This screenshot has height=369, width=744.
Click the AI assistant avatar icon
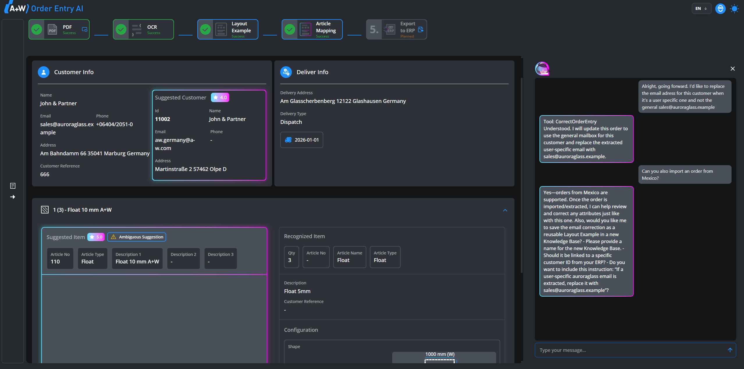point(542,69)
